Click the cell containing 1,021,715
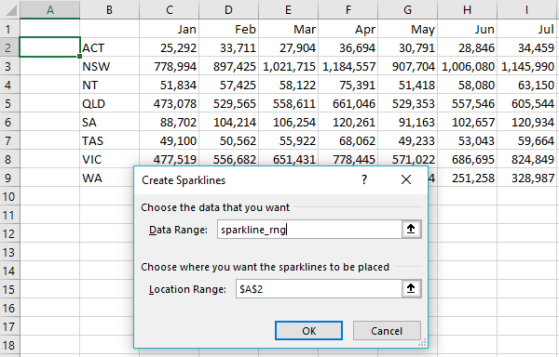559x357 pixels. coord(289,66)
